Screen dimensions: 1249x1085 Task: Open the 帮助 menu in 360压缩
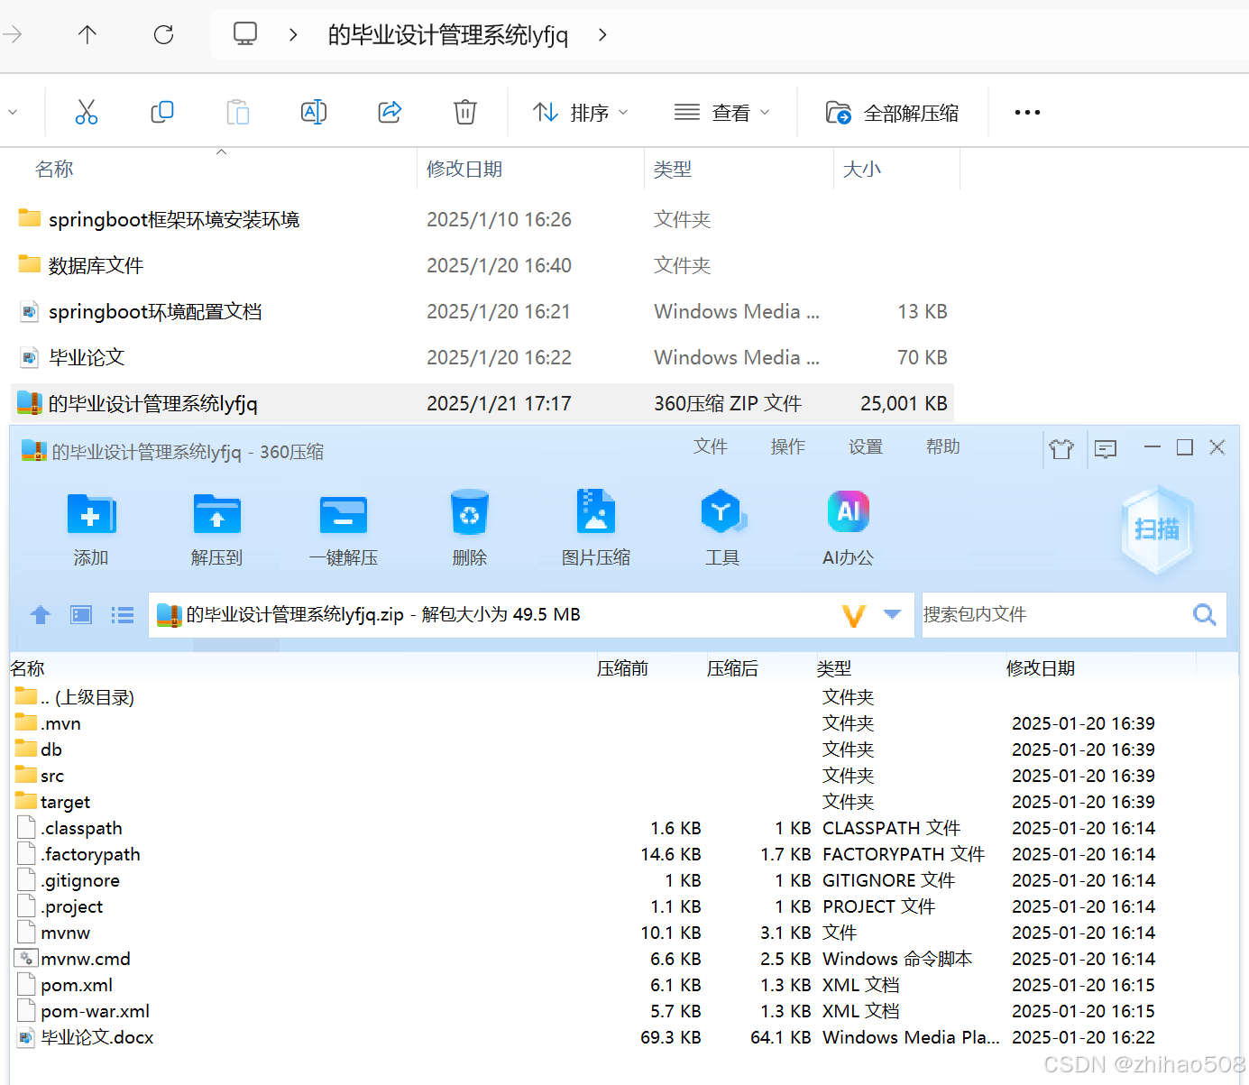pyautogui.click(x=943, y=446)
